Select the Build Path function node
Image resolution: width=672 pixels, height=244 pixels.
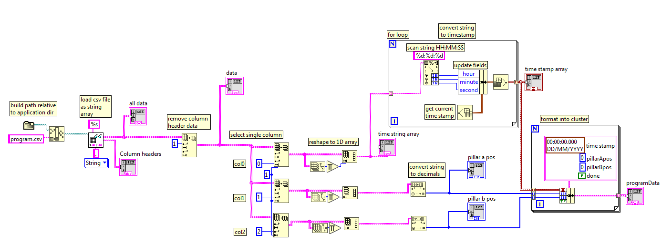[57, 133]
